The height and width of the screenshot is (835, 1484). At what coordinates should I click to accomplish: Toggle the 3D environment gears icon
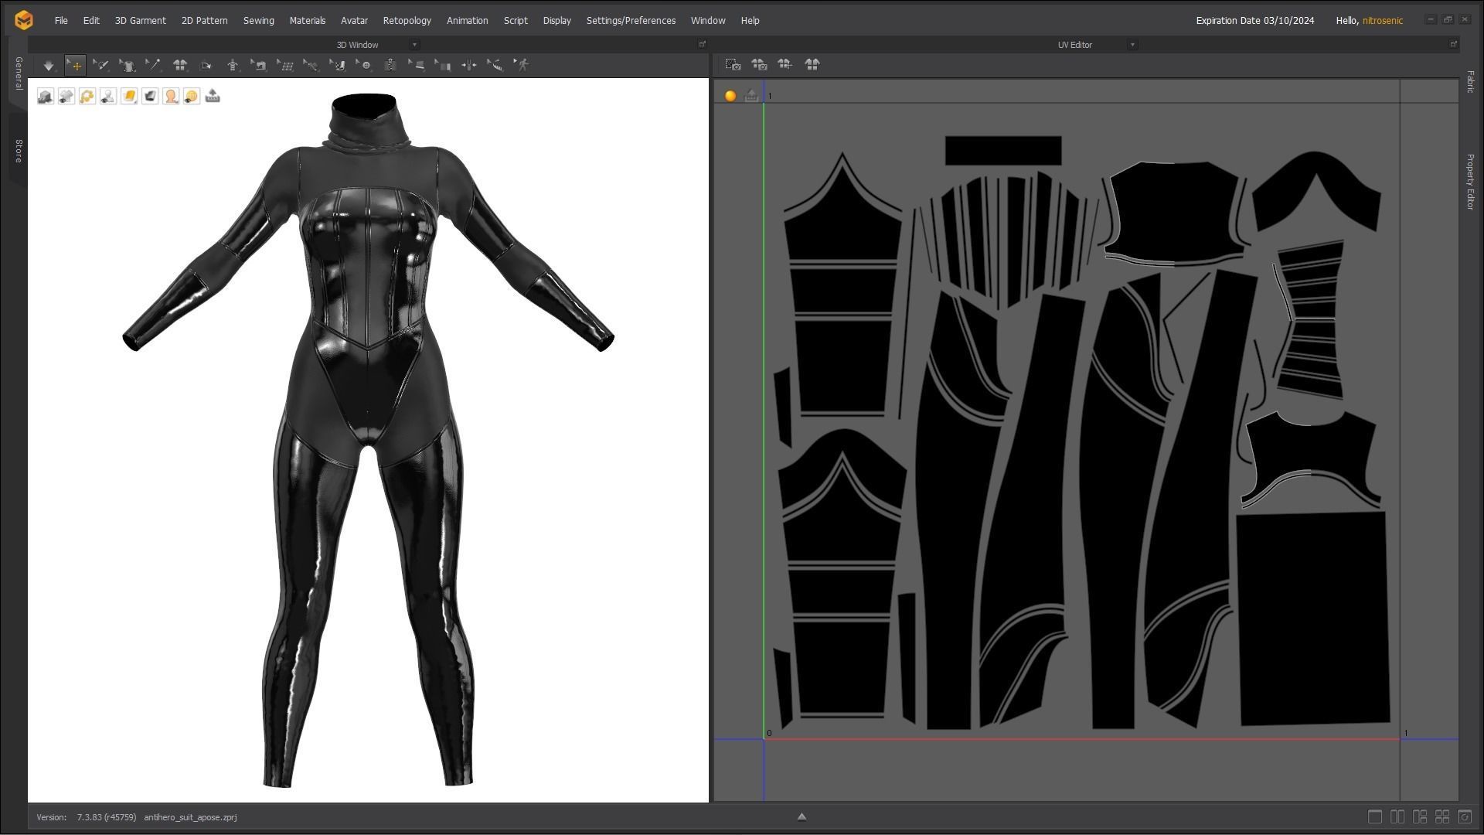(87, 97)
